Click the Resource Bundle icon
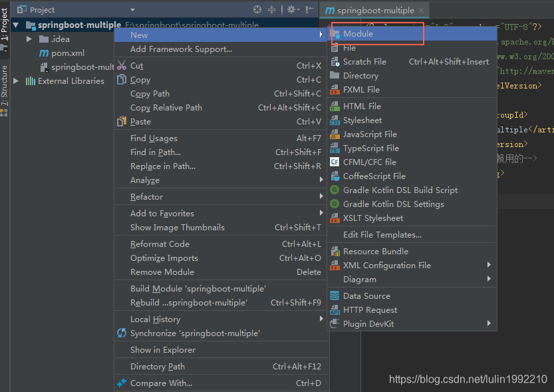 tap(335, 252)
